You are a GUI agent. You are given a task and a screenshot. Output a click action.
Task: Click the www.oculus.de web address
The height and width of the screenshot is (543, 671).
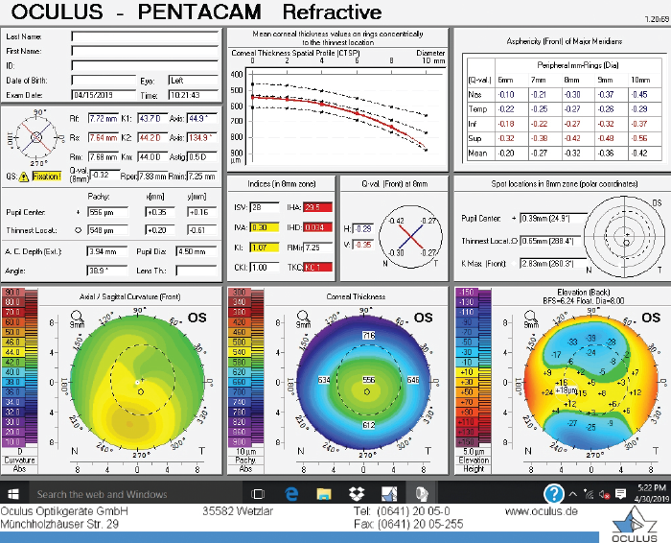click(x=542, y=511)
